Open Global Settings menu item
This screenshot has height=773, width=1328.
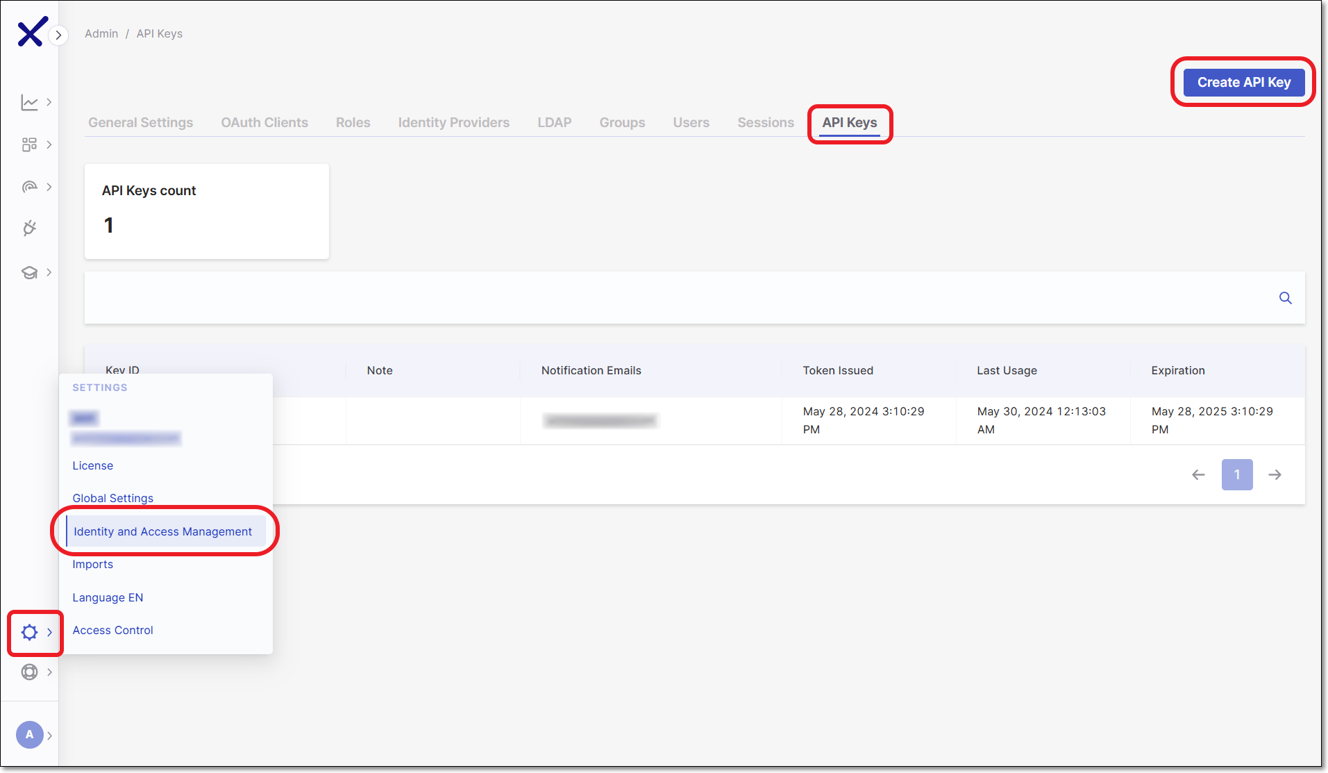pyautogui.click(x=113, y=498)
